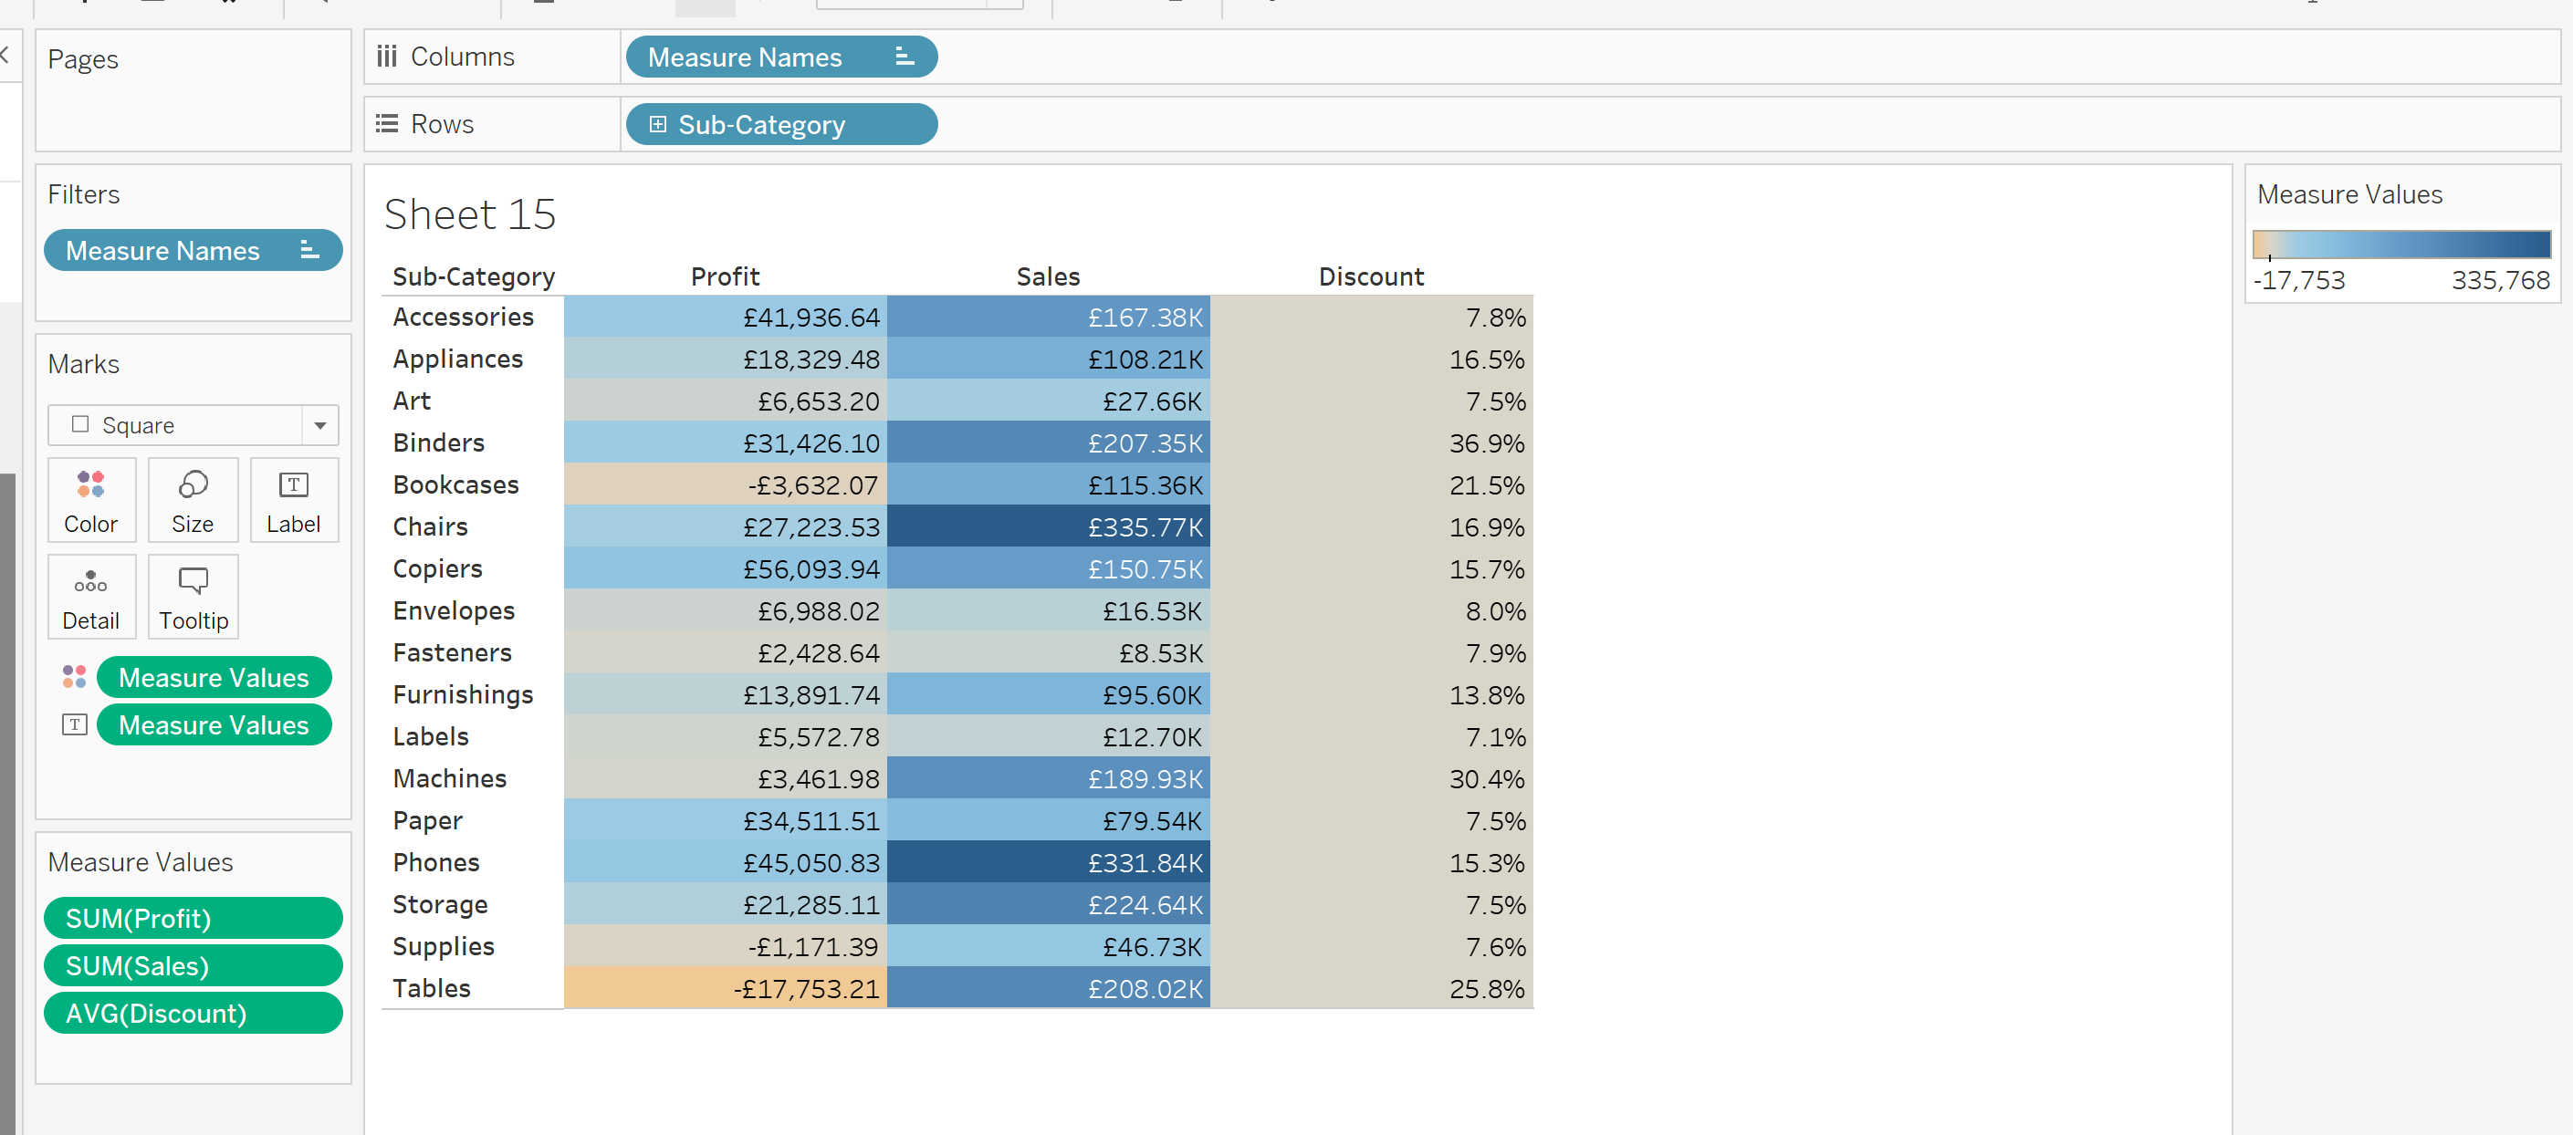Viewport: 2573px width, 1135px height.
Task: Expand the Sub-Category pill plus icon
Action: (x=657, y=125)
